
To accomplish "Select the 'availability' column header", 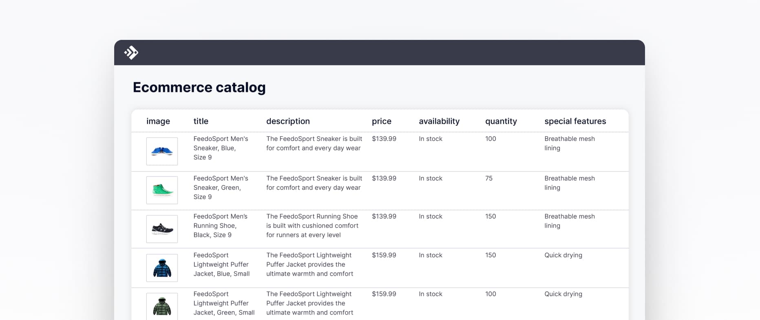I will 439,121.
